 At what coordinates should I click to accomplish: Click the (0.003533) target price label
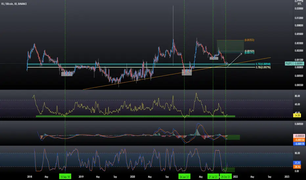250,40
